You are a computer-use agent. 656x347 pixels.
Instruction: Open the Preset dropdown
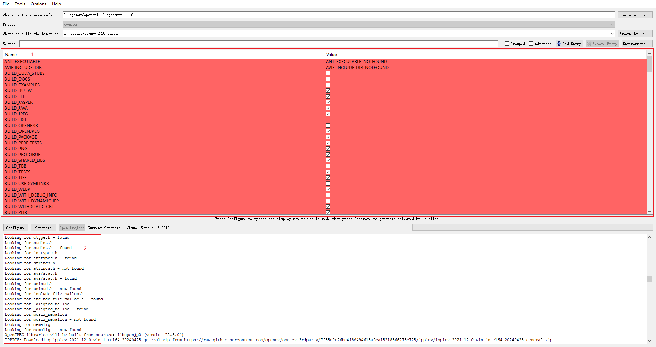[x=612, y=24]
